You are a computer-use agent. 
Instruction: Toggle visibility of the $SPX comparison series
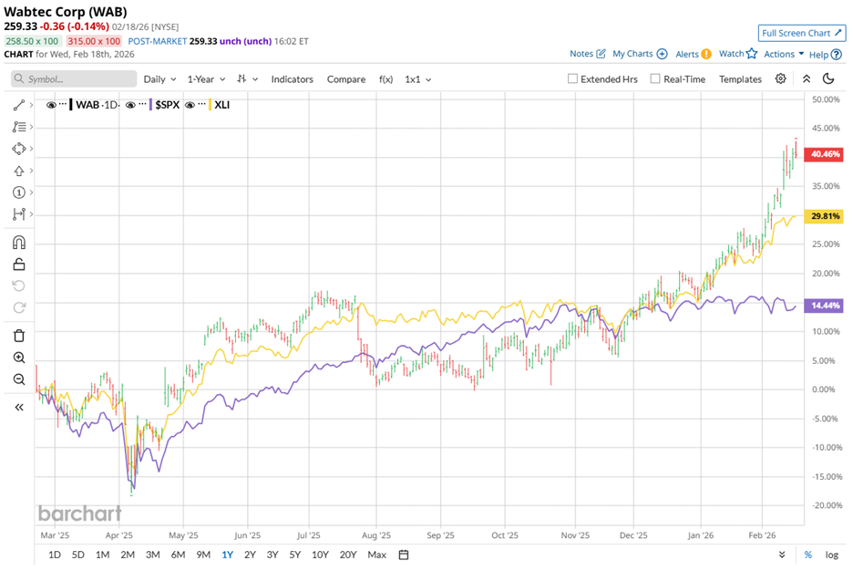pyautogui.click(x=131, y=105)
